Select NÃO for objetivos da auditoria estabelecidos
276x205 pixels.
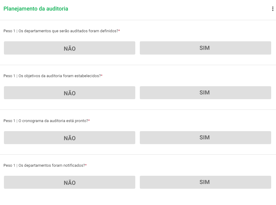pos(69,93)
